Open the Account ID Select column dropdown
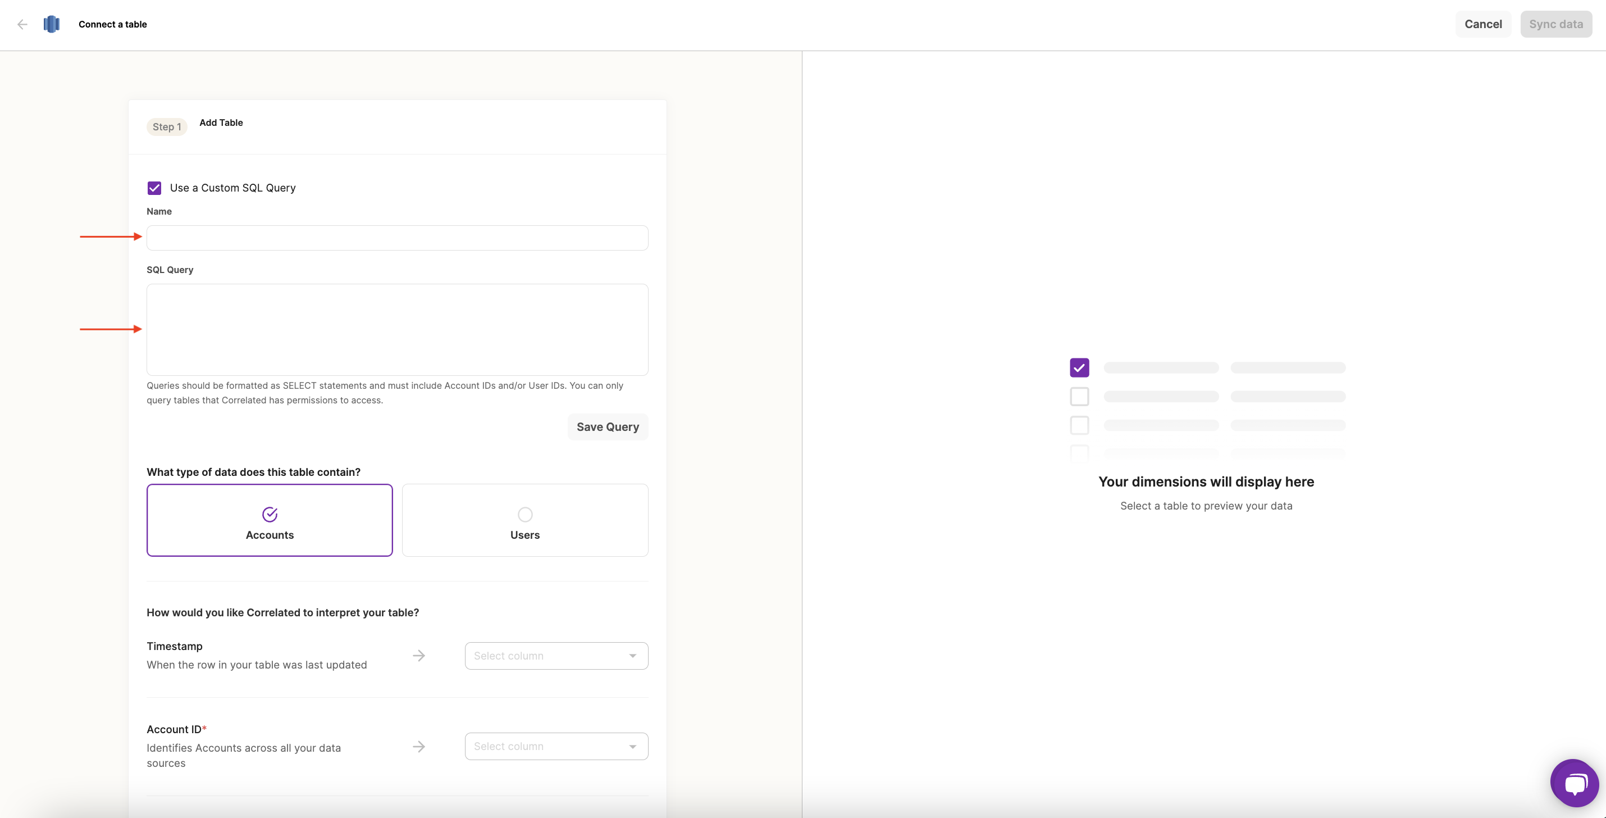Screen dimensions: 1606x818 pos(555,746)
